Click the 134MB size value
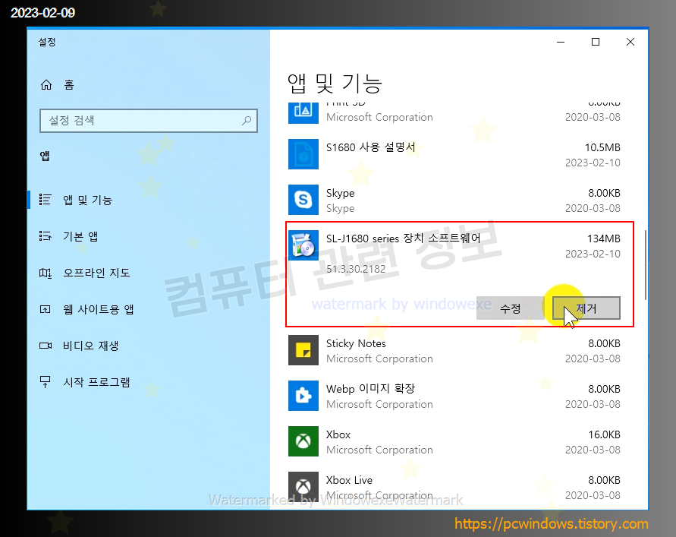The width and height of the screenshot is (676, 537). (604, 238)
